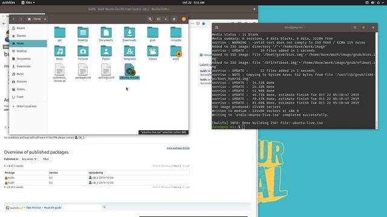Open the View package details link
The height and width of the screenshot is (217, 387).
click(x=178, y=148)
